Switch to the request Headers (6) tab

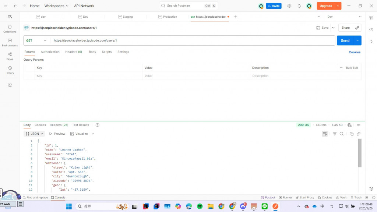(x=74, y=52)
